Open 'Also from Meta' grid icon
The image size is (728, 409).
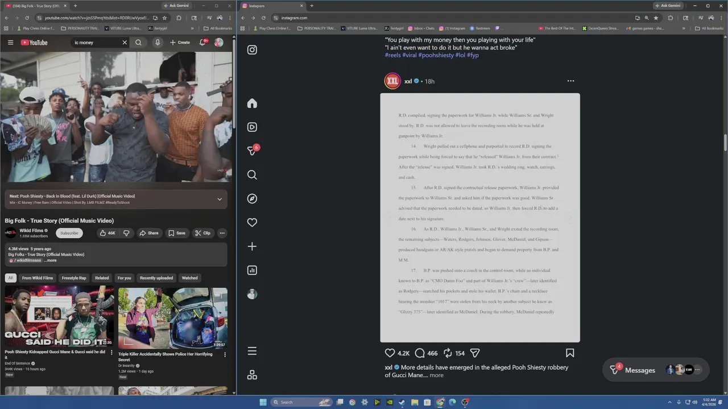tap(252, 375)
